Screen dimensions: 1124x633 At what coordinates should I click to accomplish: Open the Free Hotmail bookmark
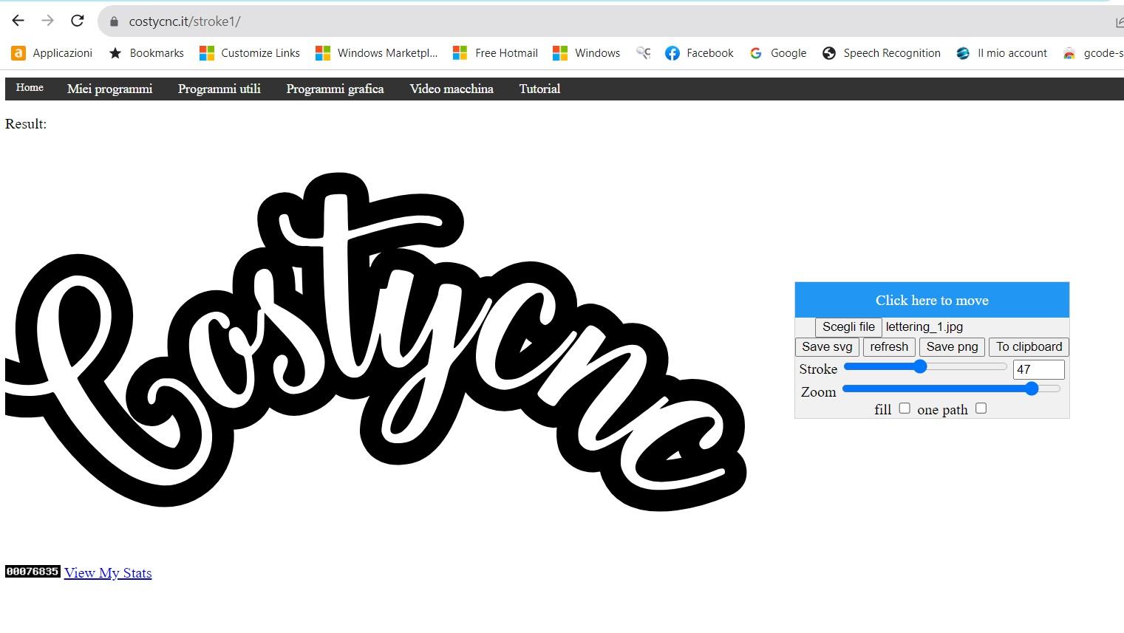495,53
